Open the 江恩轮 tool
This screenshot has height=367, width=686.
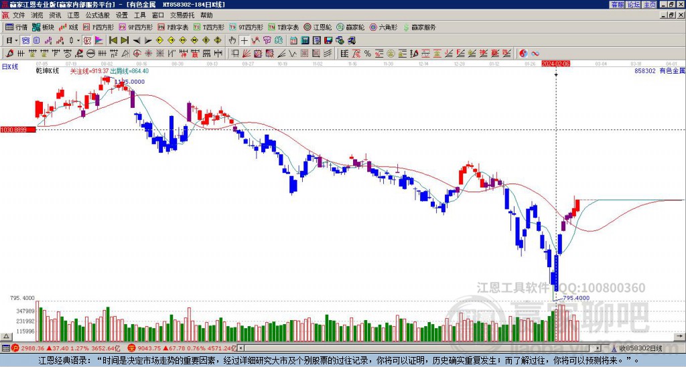coord(318,27)
